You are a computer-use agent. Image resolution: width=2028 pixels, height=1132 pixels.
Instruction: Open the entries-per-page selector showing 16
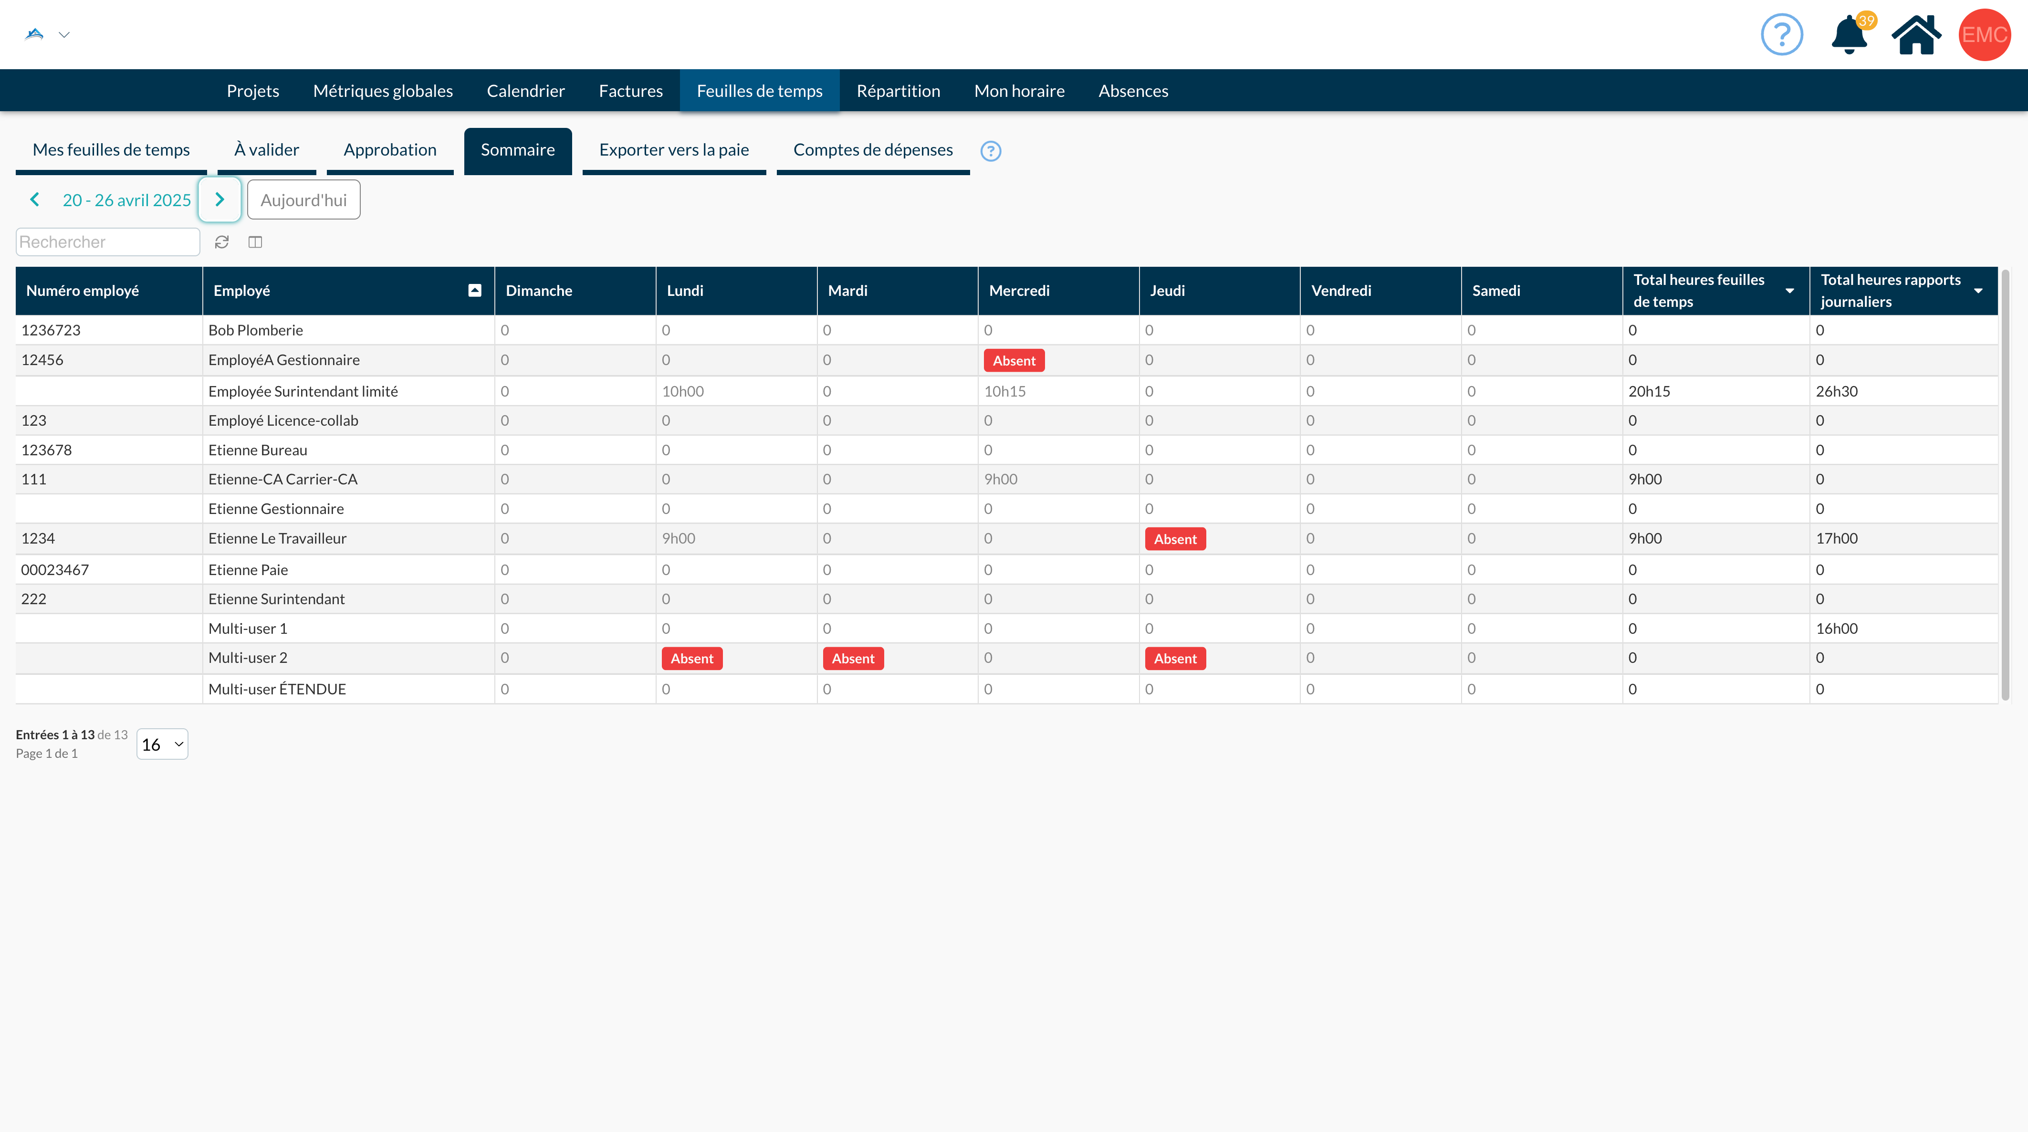coord(162,744)
